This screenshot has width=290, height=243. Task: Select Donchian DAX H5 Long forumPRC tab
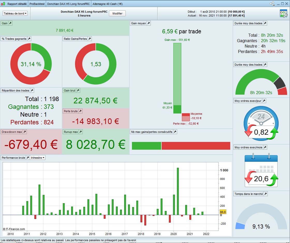[69, 4]
